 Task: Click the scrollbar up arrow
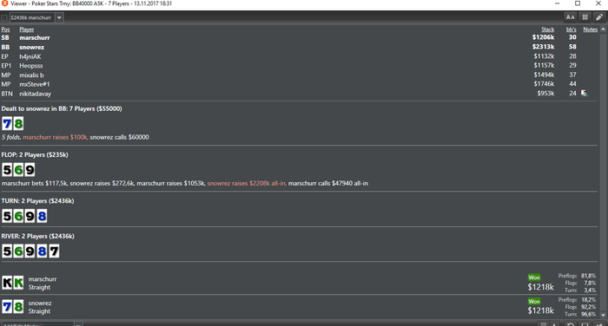click(x=604, y=29)
